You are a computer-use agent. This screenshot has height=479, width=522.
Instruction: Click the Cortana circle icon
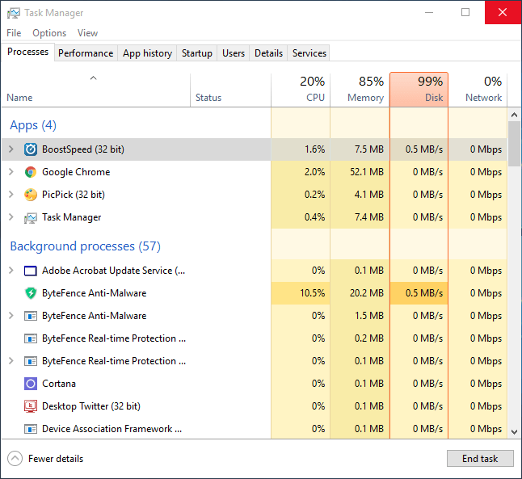coord(30,384)
